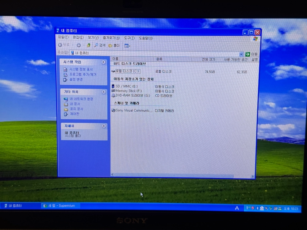The height and width of the screenshot is (230, 307).
Task: Select 로컬 디스크 (C:) drive
Action: 125,71
